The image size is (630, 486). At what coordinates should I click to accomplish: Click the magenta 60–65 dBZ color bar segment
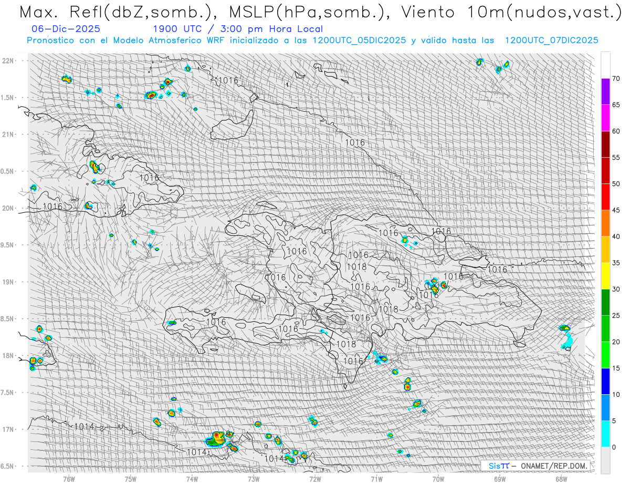coord(605,118)
